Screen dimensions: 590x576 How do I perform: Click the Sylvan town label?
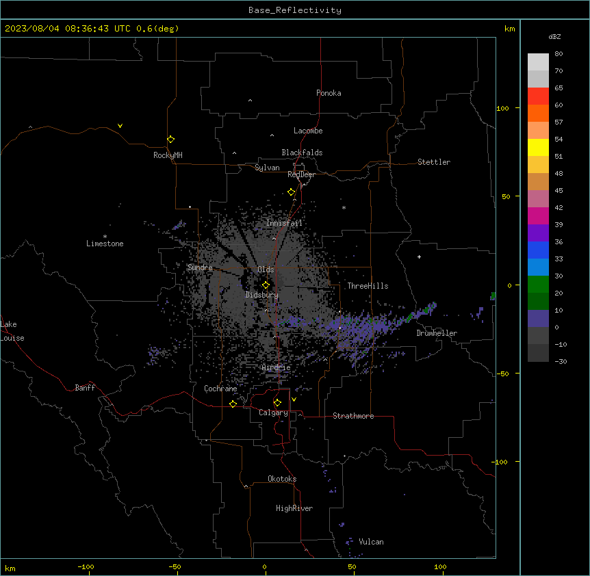point(267,168)
